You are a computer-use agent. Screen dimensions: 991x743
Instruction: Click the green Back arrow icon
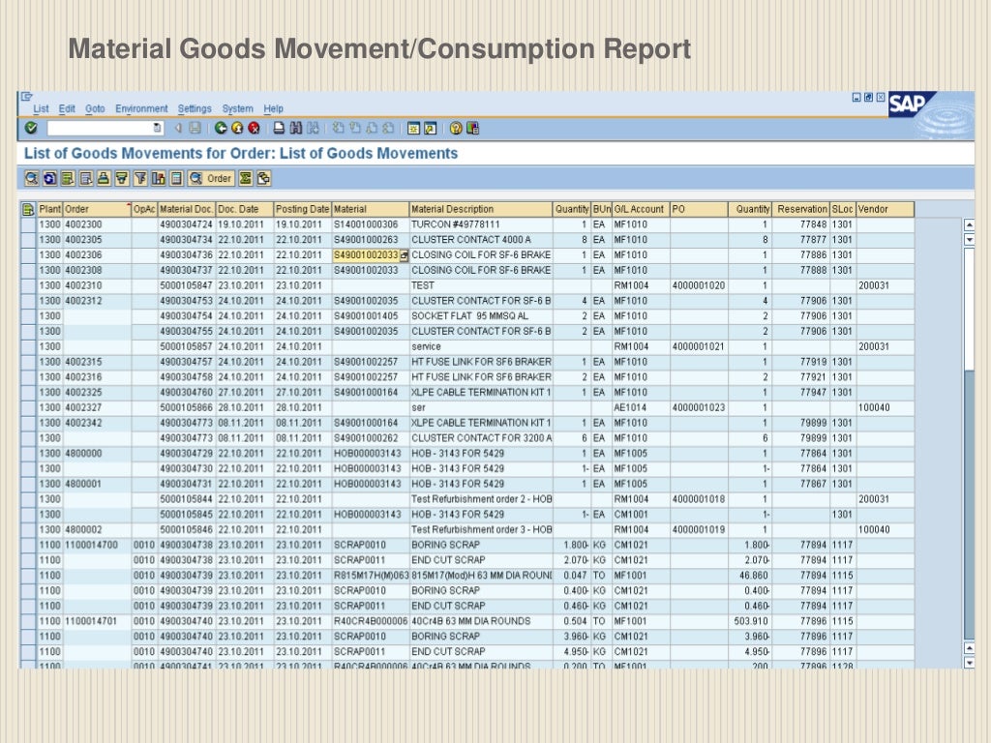click(x=222, y=128)
